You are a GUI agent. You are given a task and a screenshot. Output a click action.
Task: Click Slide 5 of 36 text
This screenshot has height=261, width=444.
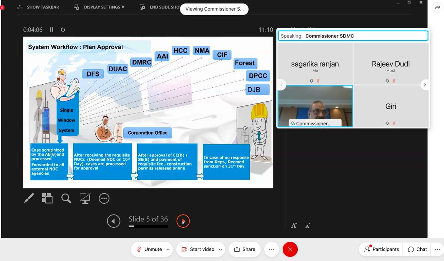click(148, 219)
